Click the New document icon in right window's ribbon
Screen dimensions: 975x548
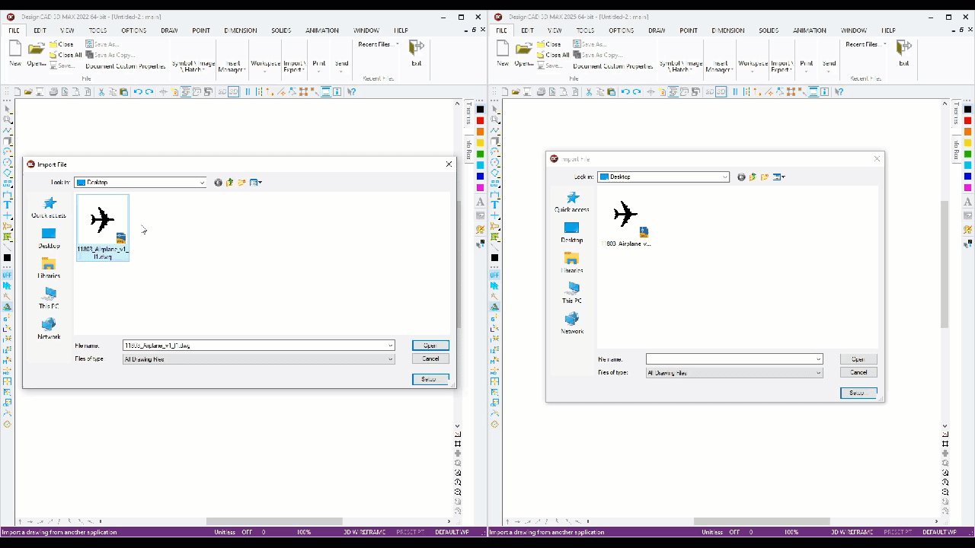pos(503,53)
